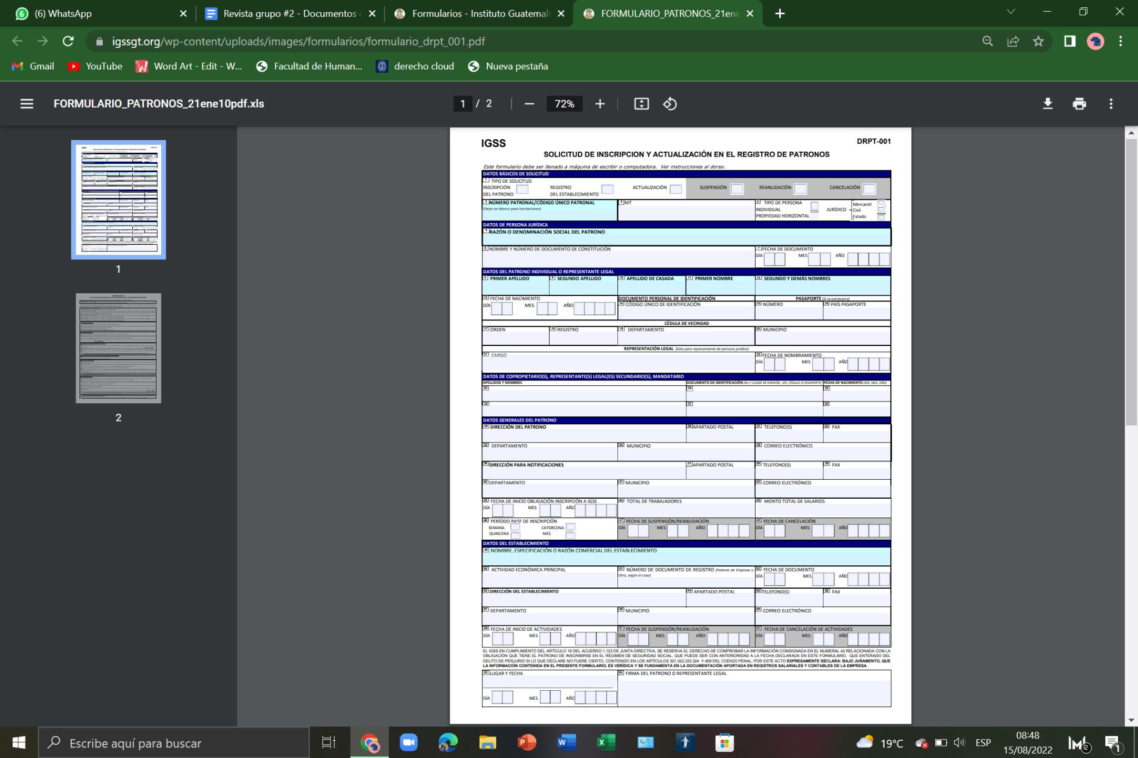The image size is (1138, 758).
Task: Bookmark this page with the star icon
Action: [x=1038, y=41]
